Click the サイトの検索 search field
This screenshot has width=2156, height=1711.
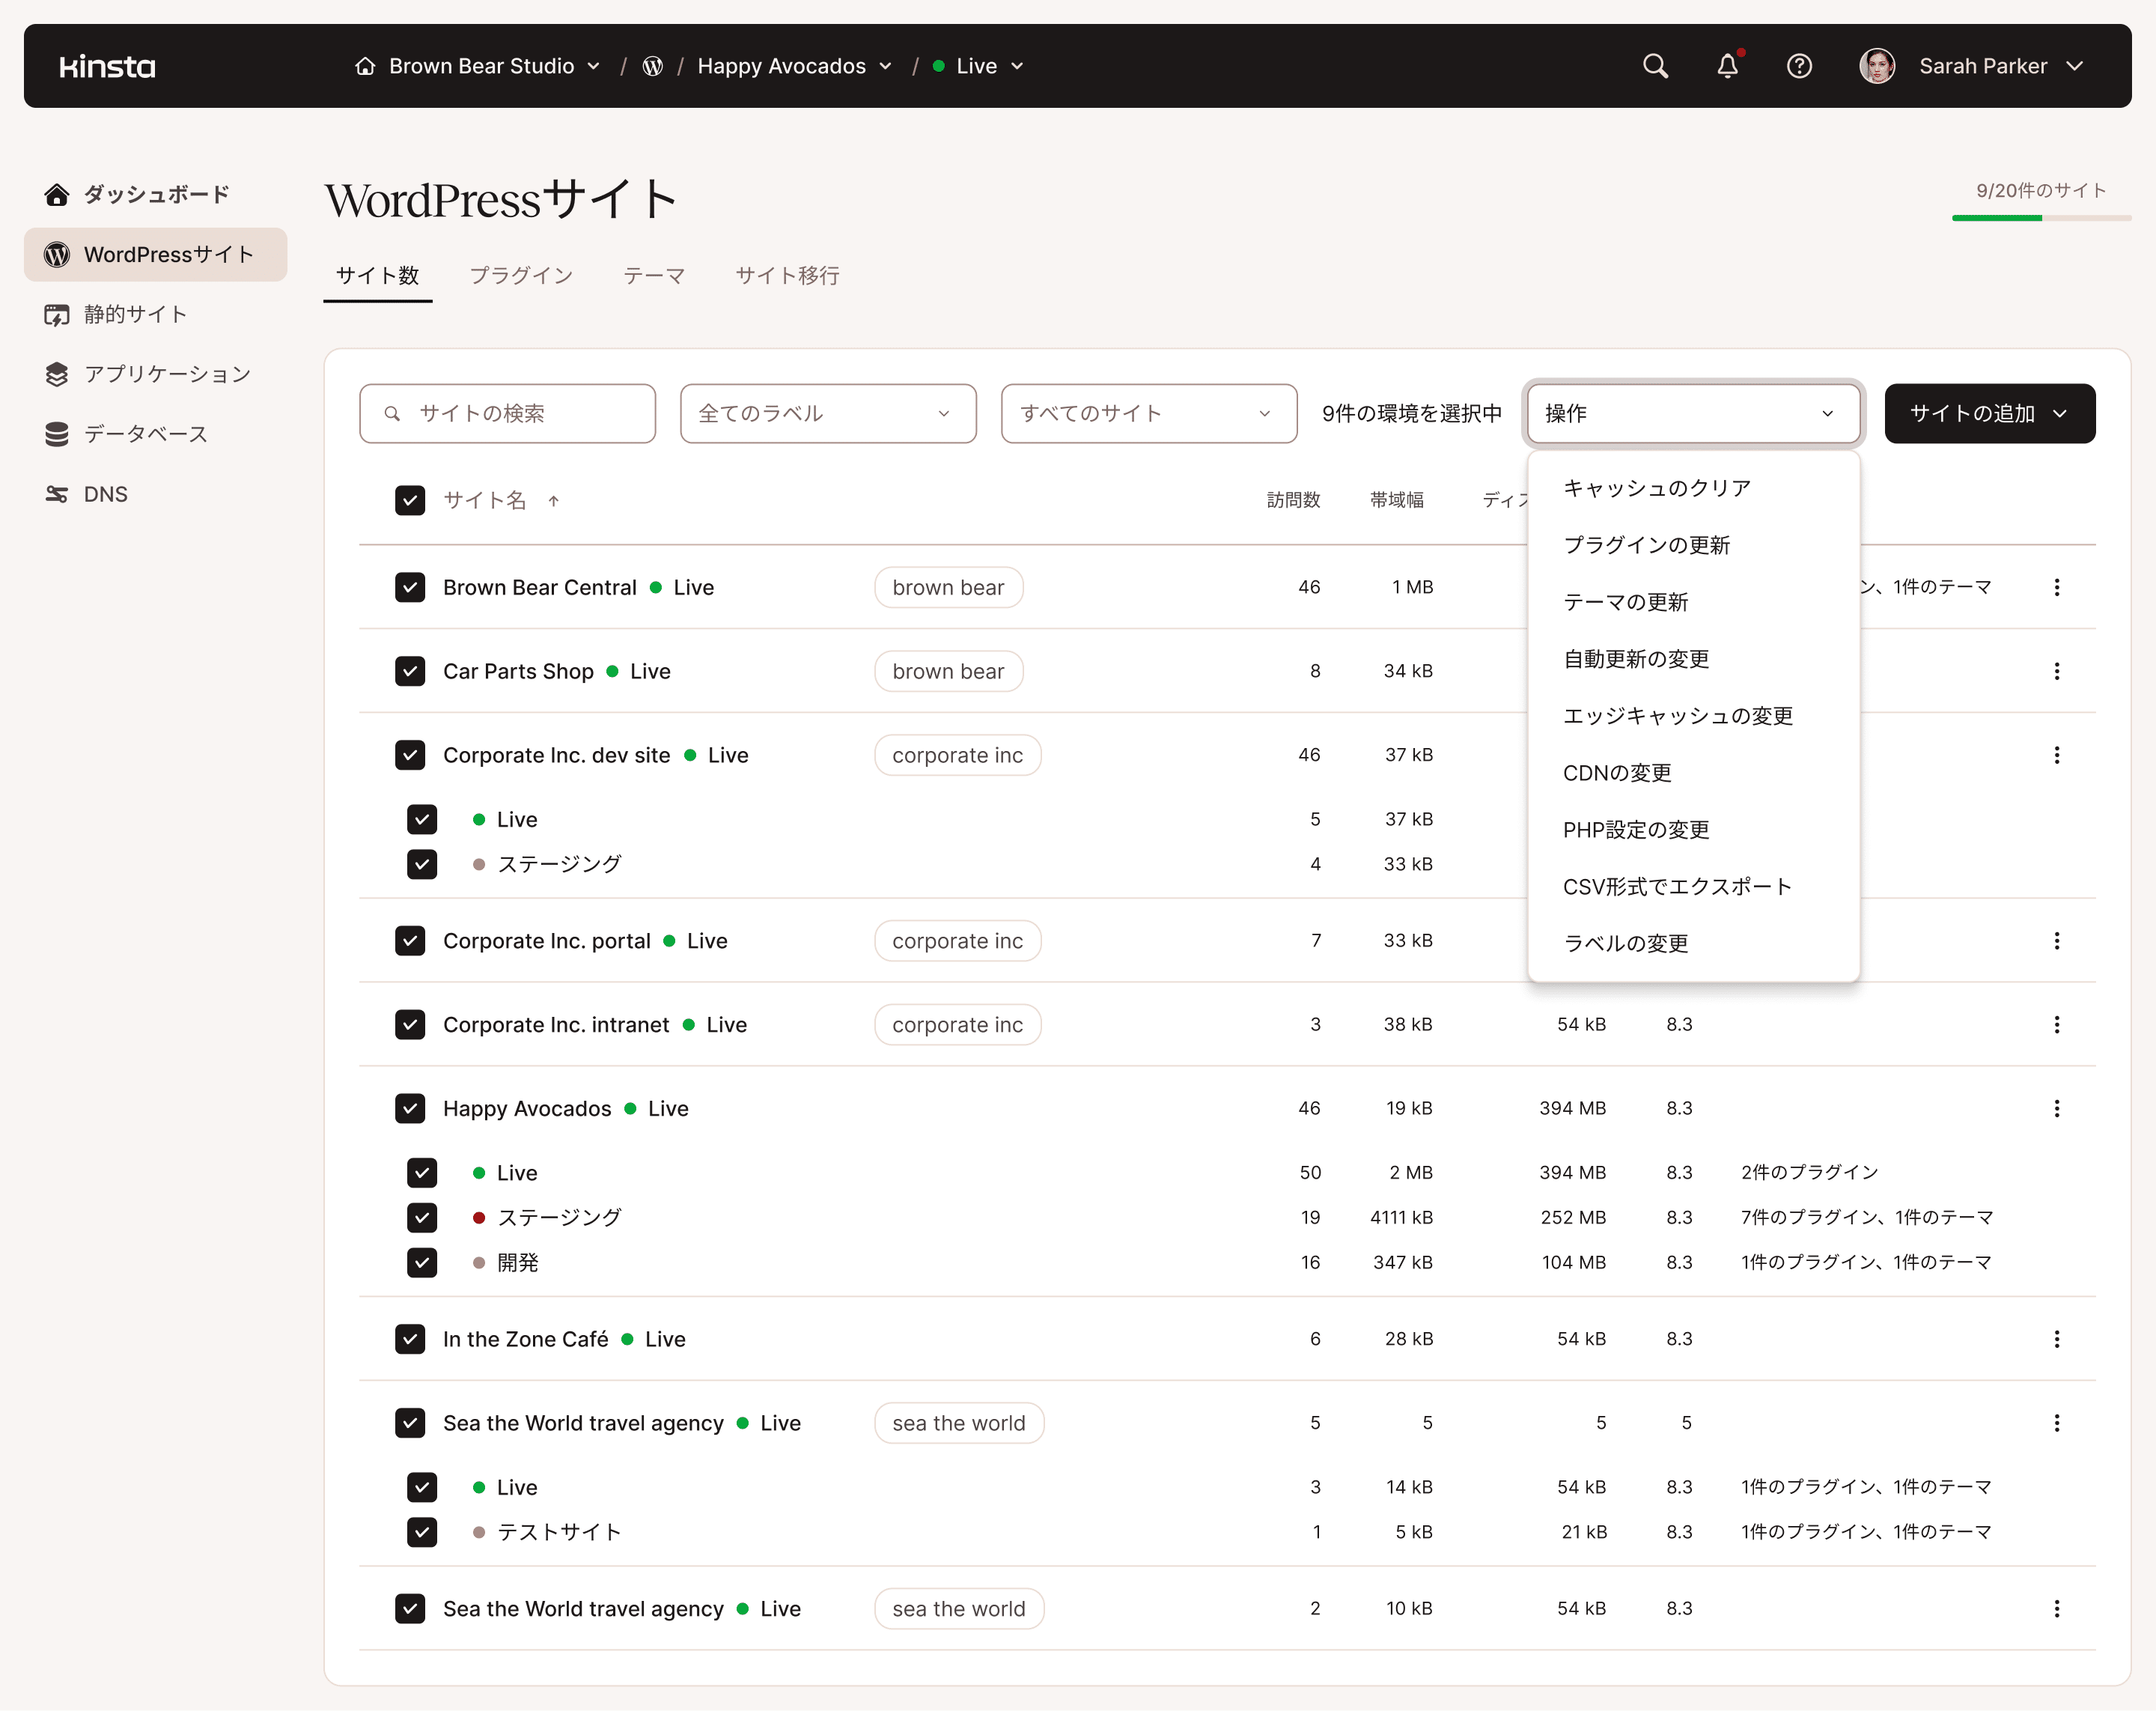(507, 413)
